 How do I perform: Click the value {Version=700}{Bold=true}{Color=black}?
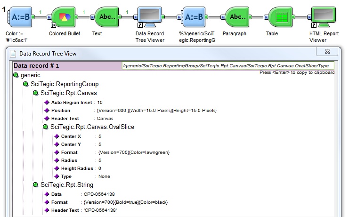[x=126, y=202]
